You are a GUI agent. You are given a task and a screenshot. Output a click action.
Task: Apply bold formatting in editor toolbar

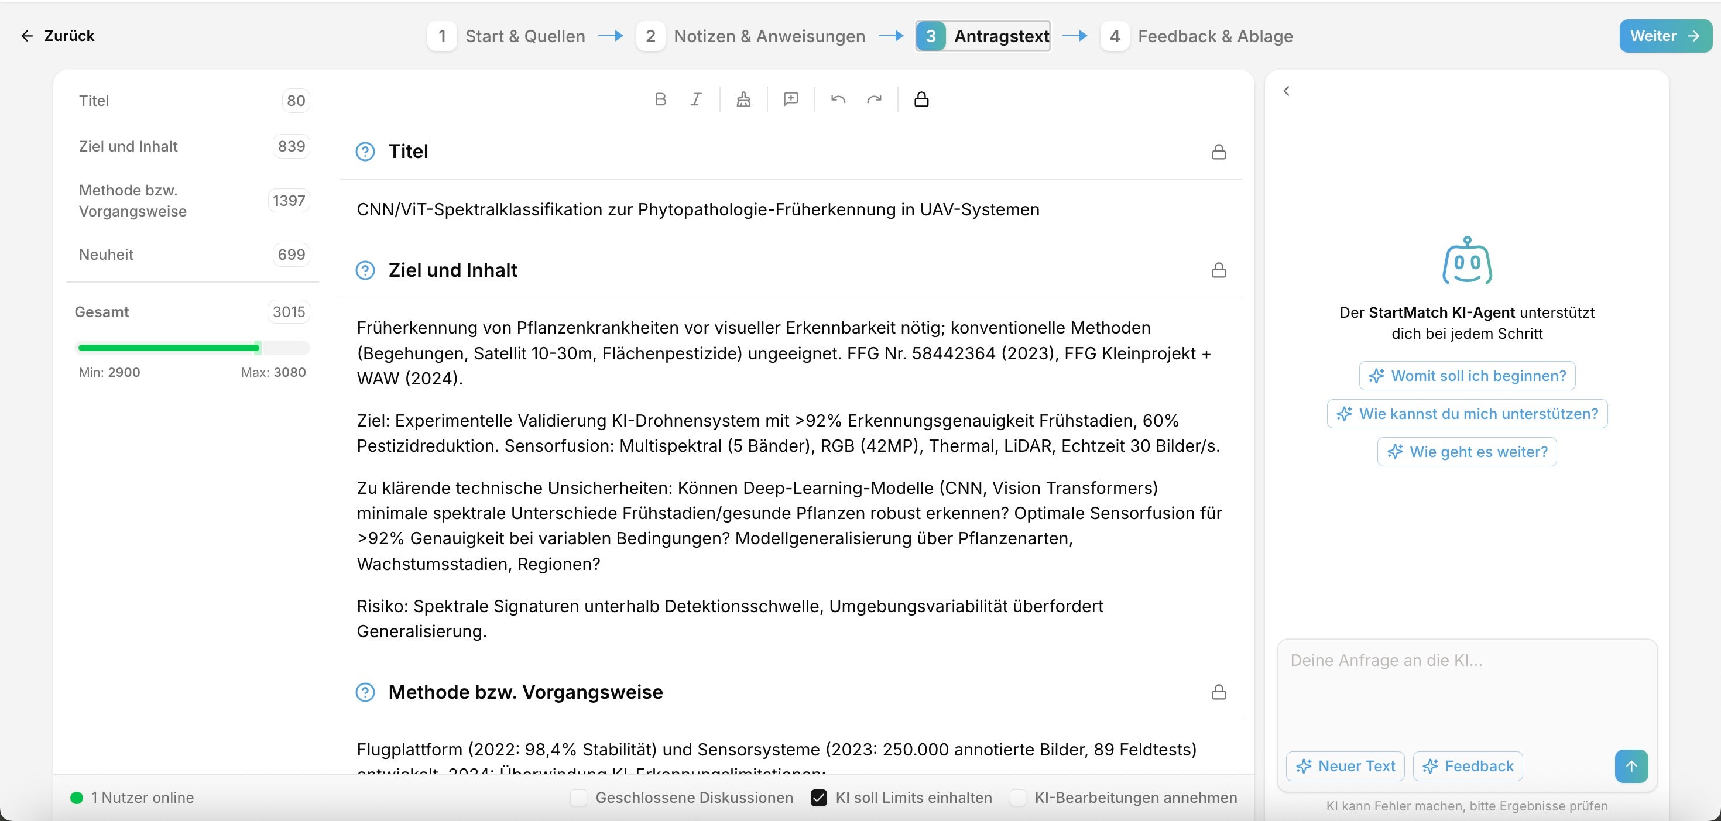tap(660, 99)
